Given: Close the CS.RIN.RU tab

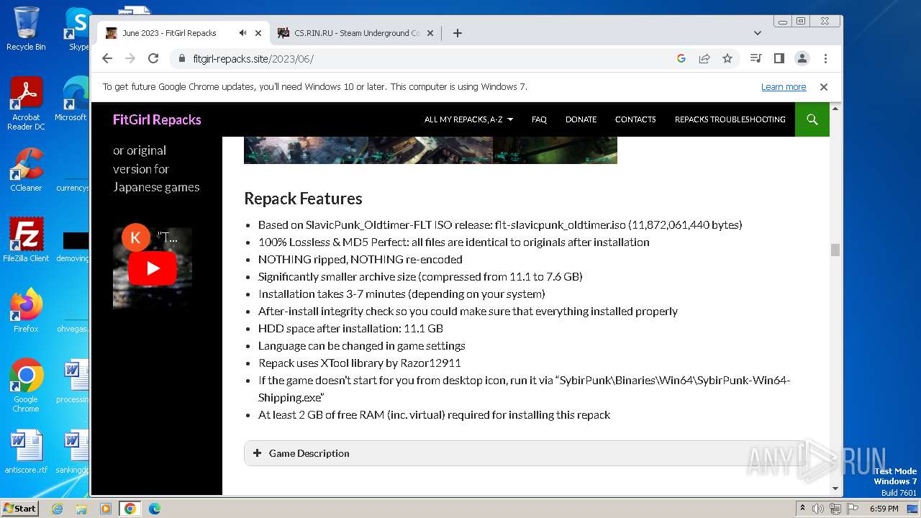Looking at the screenshot, I should point(430,33).
